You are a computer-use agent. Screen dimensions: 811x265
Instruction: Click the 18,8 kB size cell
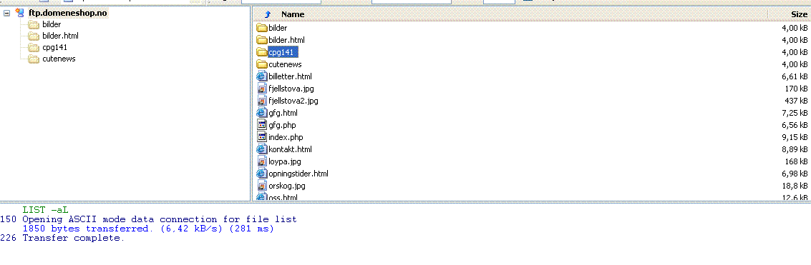(795, 186)
